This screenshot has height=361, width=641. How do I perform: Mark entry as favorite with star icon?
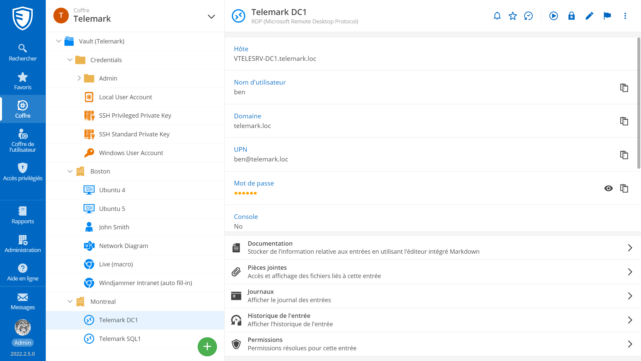513,16
